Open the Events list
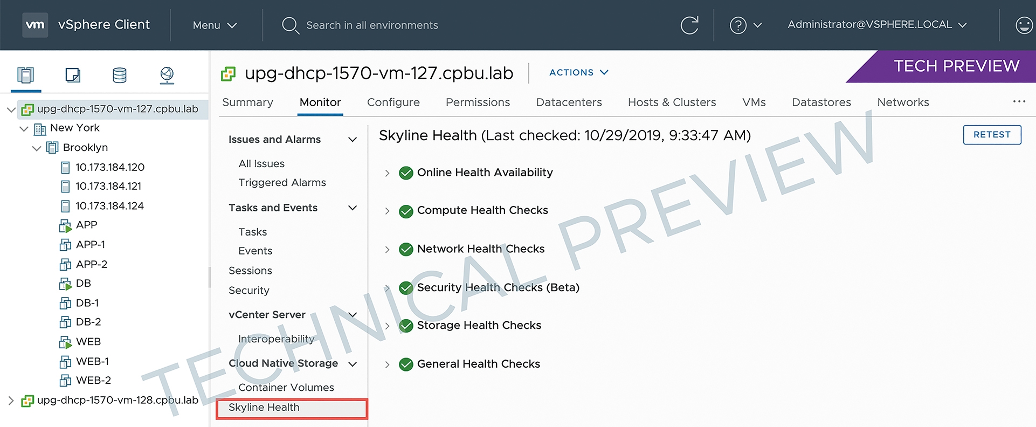This screenshot has height=427, width=1036. click(255, 251)
